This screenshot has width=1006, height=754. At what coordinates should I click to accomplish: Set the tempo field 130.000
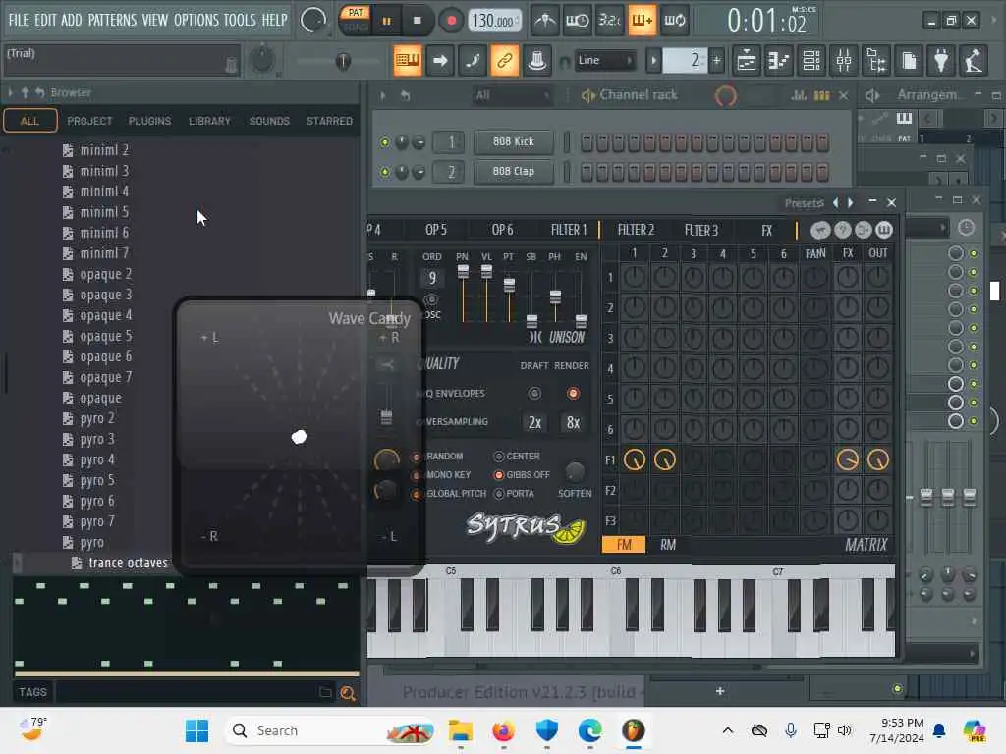coord(493,21)
